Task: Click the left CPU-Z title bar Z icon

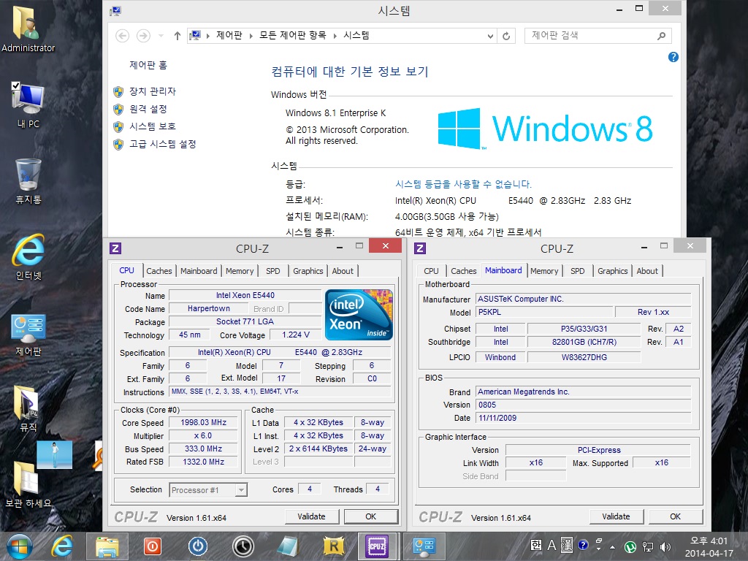Action: coord(115,248)
